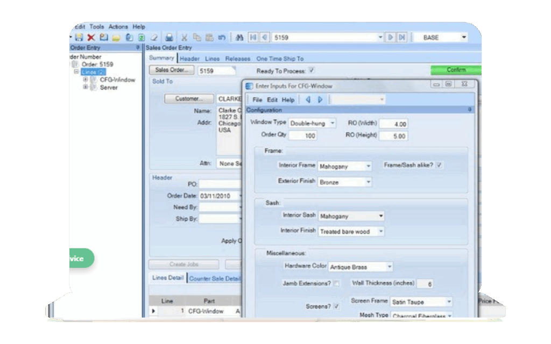
Task: Switch to the Releases tab
Action: [237, 59]
